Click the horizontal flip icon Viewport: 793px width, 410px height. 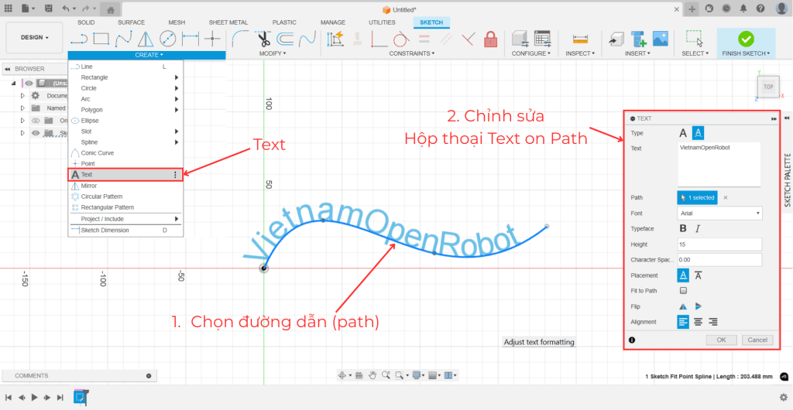click(683, 306)
